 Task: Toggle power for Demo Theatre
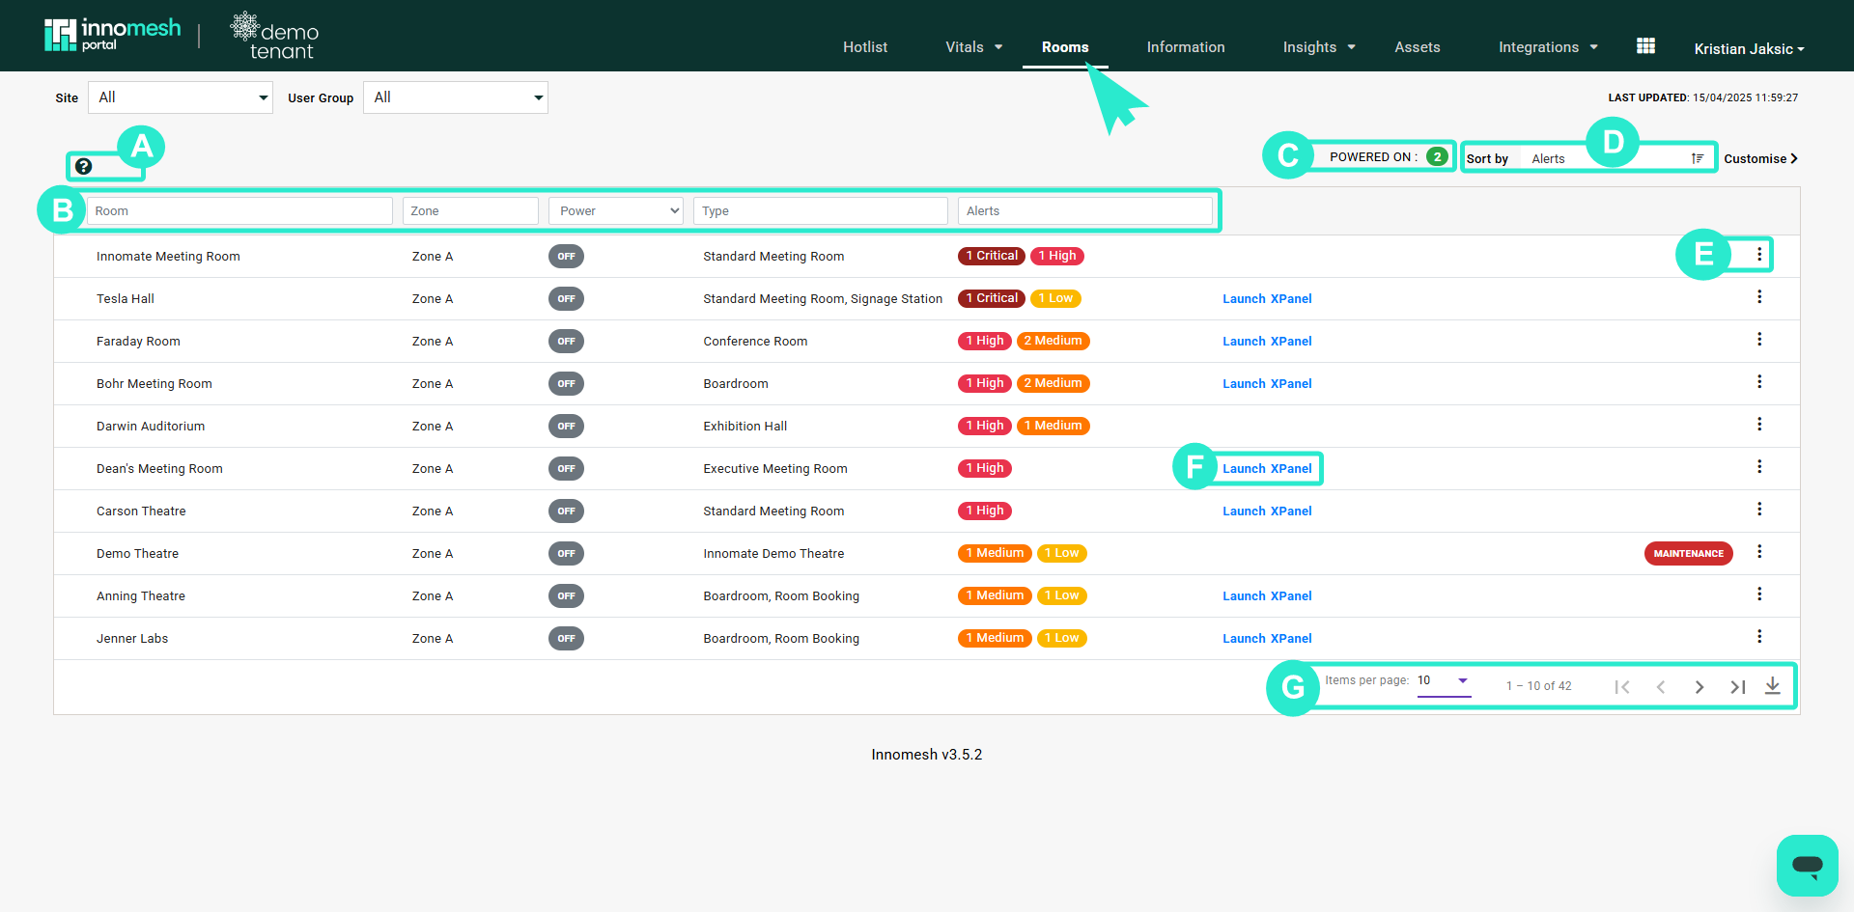[566, 554]
